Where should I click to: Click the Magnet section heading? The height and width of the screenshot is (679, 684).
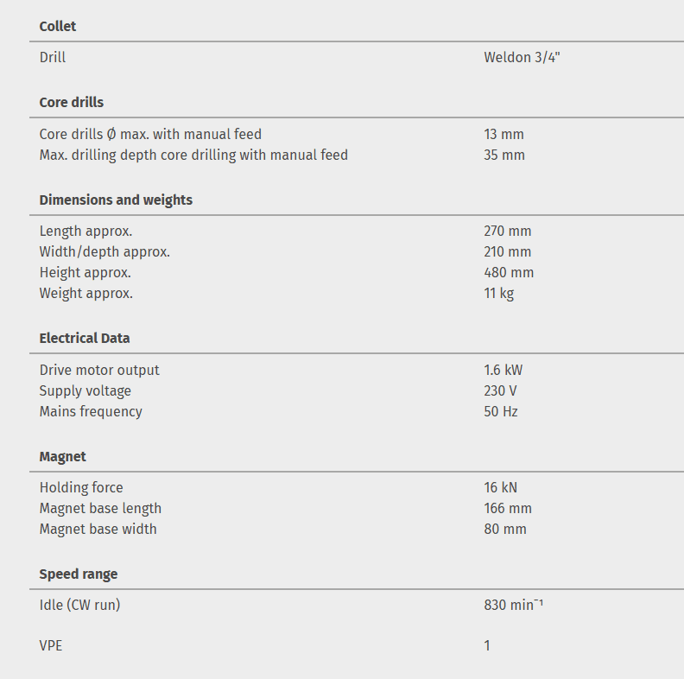(x=63, y=456)
